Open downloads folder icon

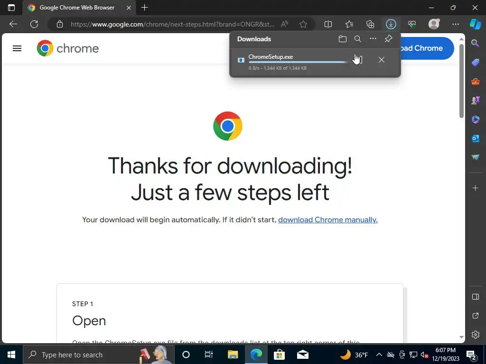(x=343, y=39)
